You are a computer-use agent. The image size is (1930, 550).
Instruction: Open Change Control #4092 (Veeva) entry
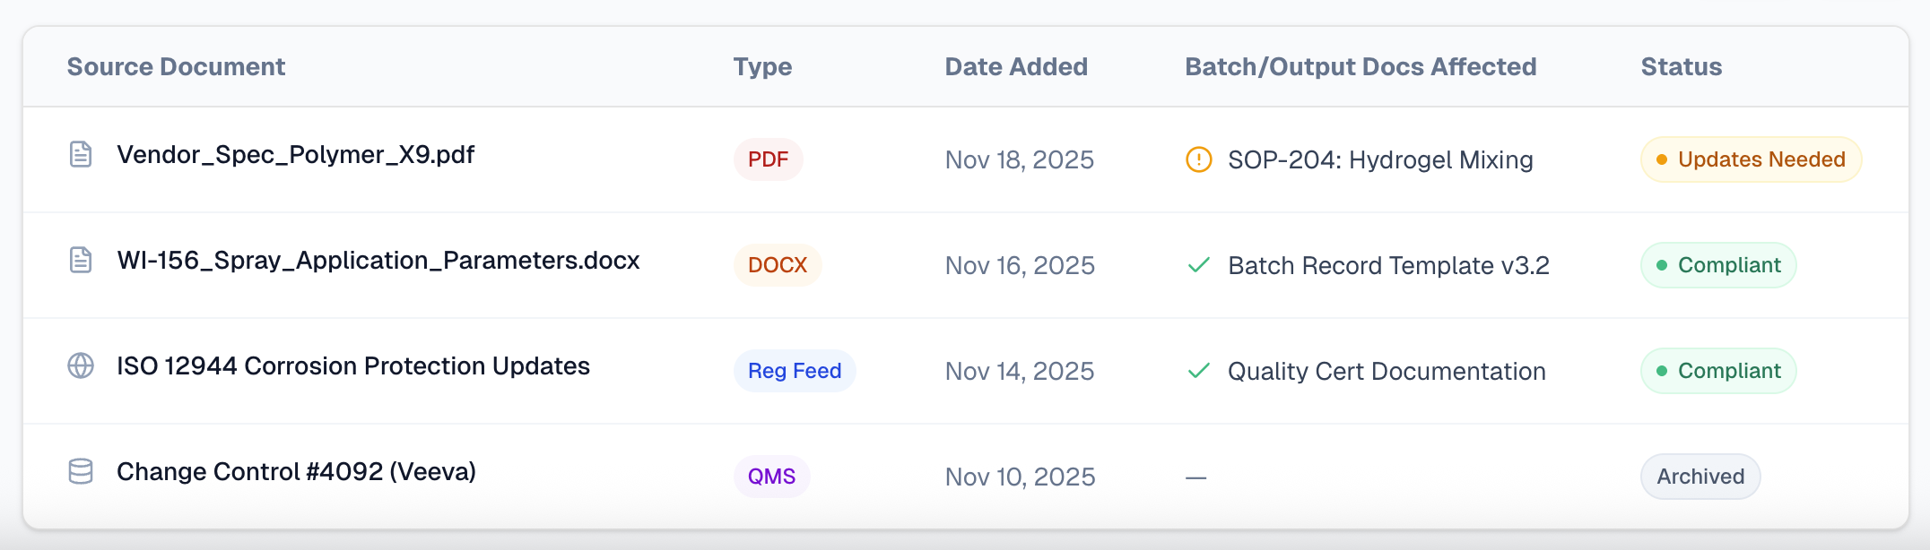[296, 472]
